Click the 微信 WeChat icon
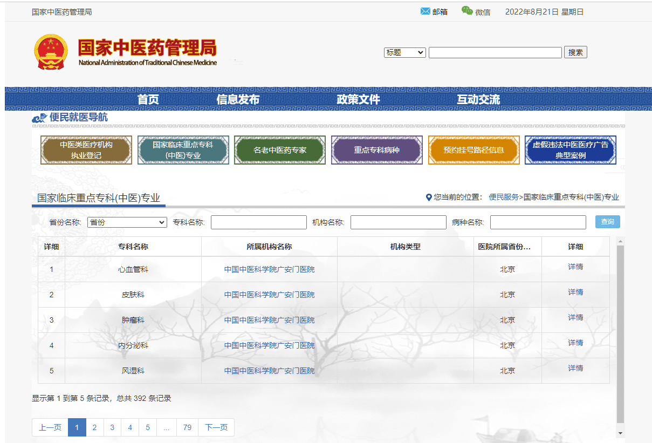Screen dimensions: 652x443 coord(467,11)
